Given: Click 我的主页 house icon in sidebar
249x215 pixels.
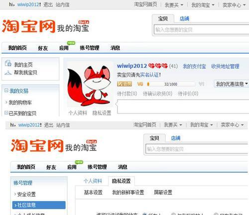Looking at the screenshot, I should pos(8,63).
